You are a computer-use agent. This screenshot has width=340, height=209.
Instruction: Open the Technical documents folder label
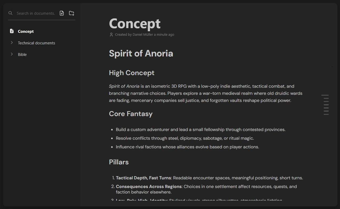pyautogui.click(x=37, y=43)
